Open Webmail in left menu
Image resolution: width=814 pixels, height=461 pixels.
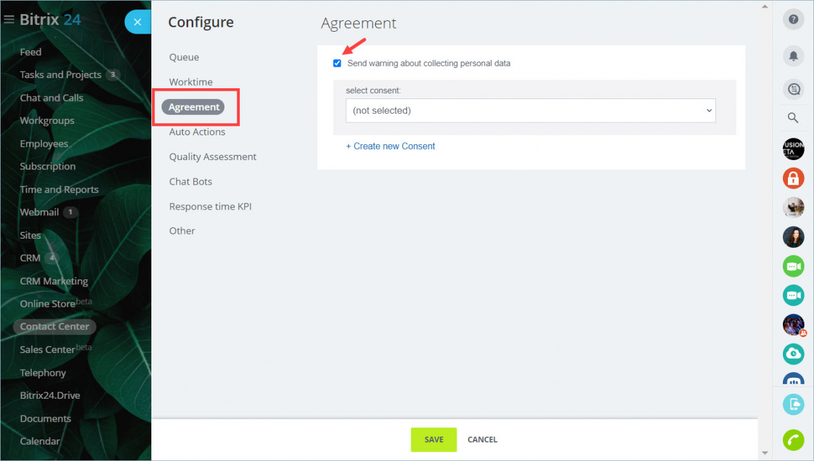39,212
